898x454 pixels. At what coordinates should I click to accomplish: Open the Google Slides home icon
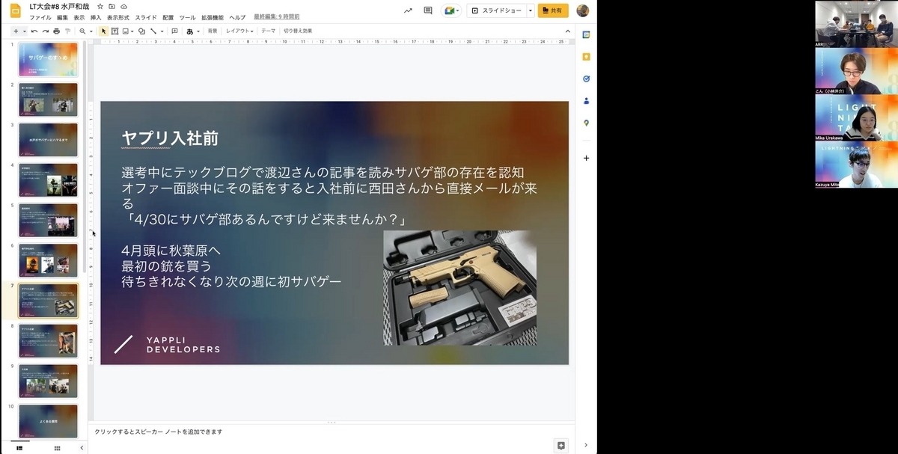pyautogui.click(x=14, y=10)
